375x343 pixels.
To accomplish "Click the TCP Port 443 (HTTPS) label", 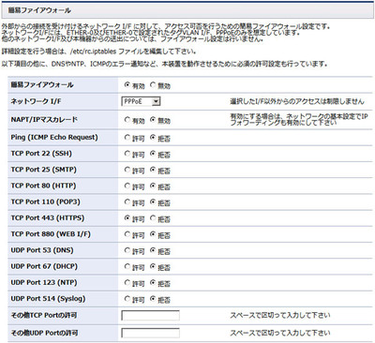I will pyautogui.click(x=48, y=218).
